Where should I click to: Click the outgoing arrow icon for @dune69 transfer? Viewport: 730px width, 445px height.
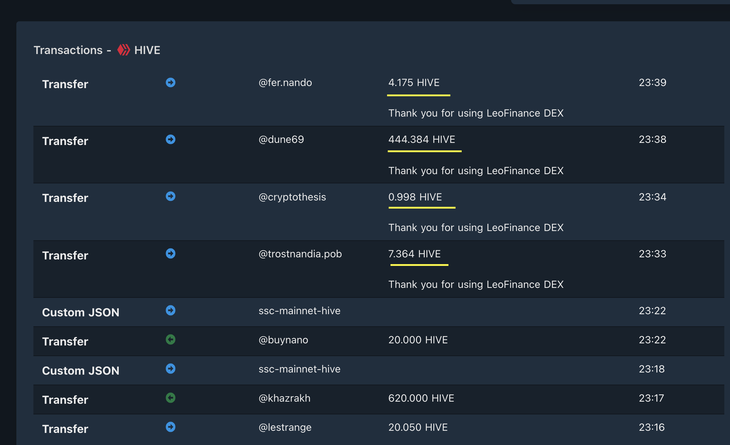click(x=171, y=139)
